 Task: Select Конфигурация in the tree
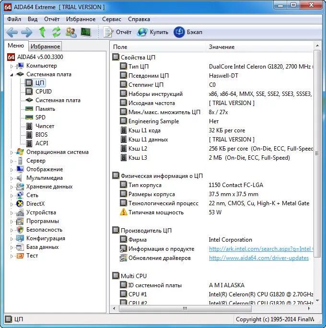tap(46, 238)
